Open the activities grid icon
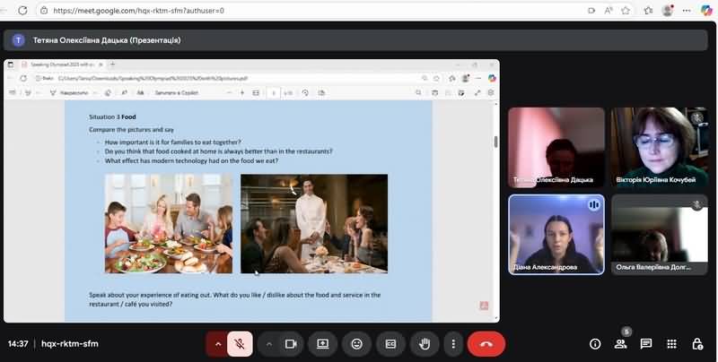Viewport: 718px width, 362px height. 671,343
